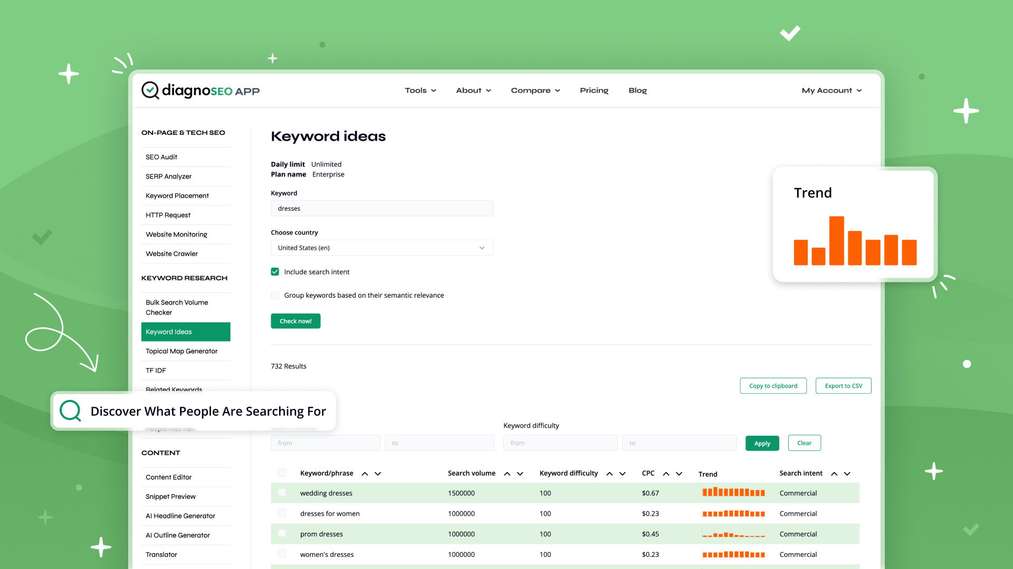The height and width of the screenshot is (569, 1013).
Task: Toggle Include search intent checkbox
Action: (275, 271)
